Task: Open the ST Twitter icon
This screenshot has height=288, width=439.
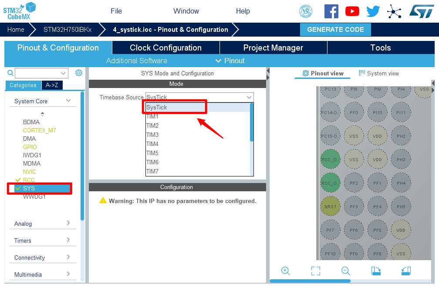Action: tap(373, 11)
